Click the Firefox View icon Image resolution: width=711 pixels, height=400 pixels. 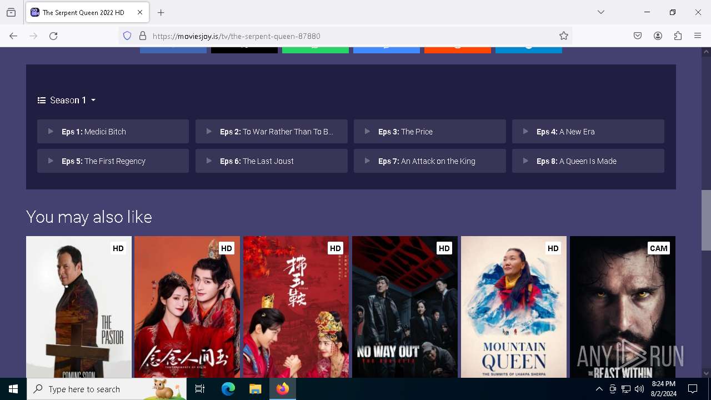coord(11,12)
